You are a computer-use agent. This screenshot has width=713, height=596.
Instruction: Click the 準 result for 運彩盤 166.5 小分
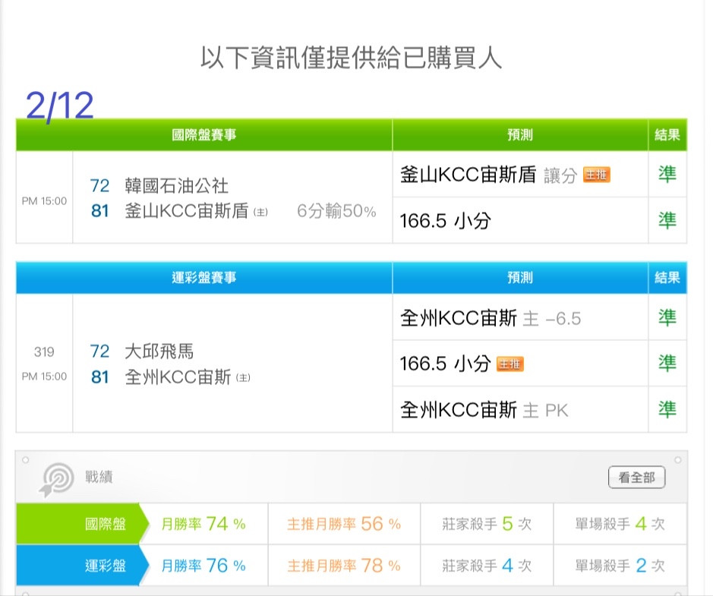pos(667,363)
